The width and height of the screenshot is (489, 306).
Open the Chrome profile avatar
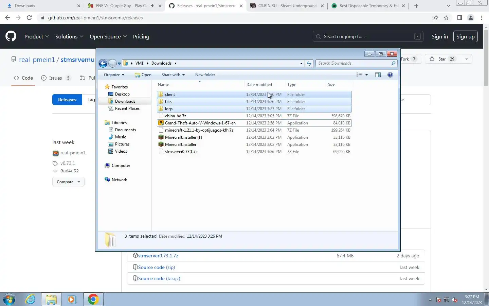coord(471,18)
